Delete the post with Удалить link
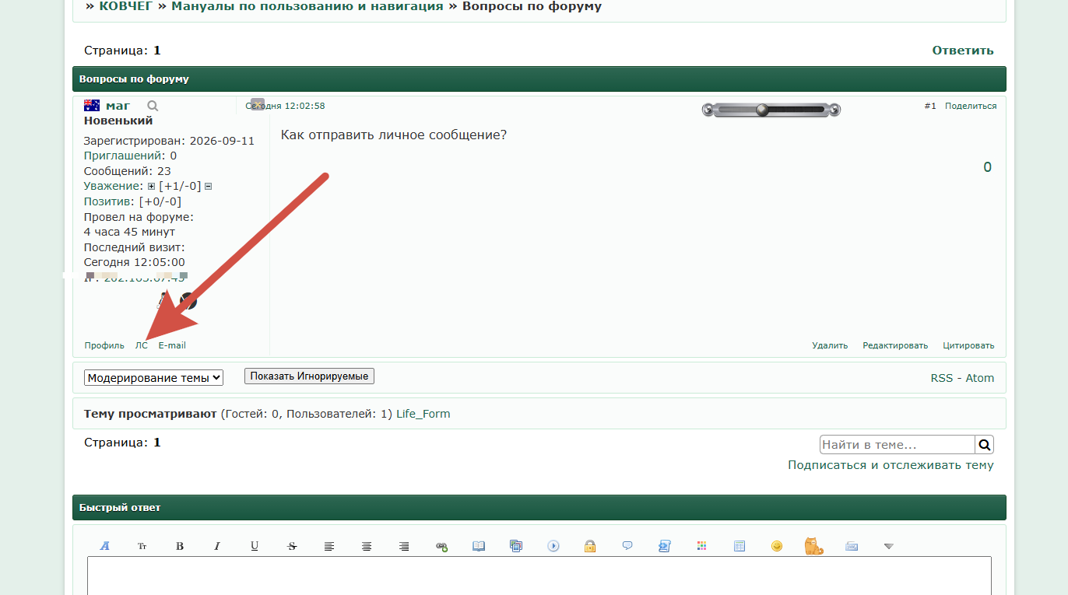1068x595 pixels. pos(830,345)
